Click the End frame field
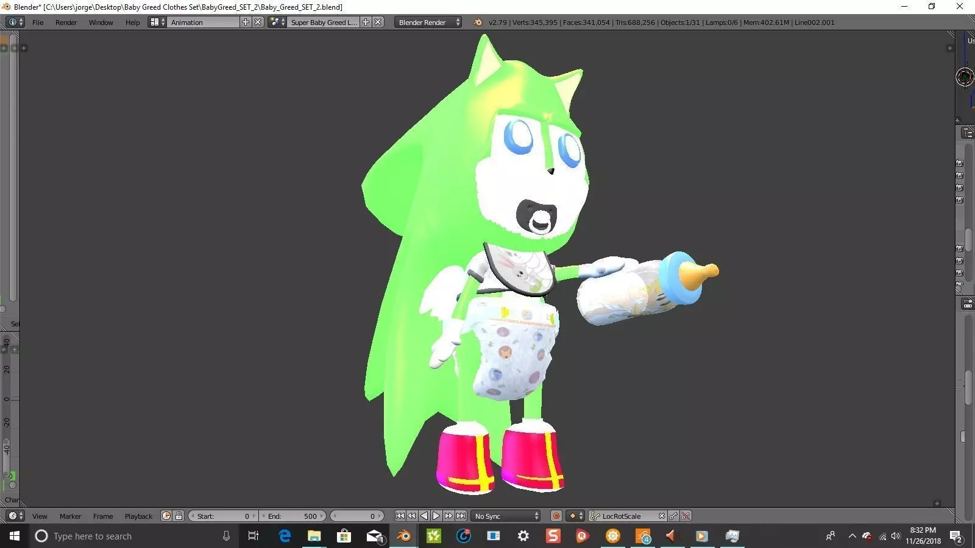 click(292, 516)
